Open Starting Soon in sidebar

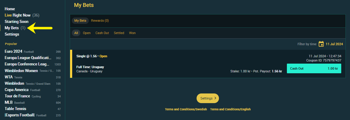(17, 22)
